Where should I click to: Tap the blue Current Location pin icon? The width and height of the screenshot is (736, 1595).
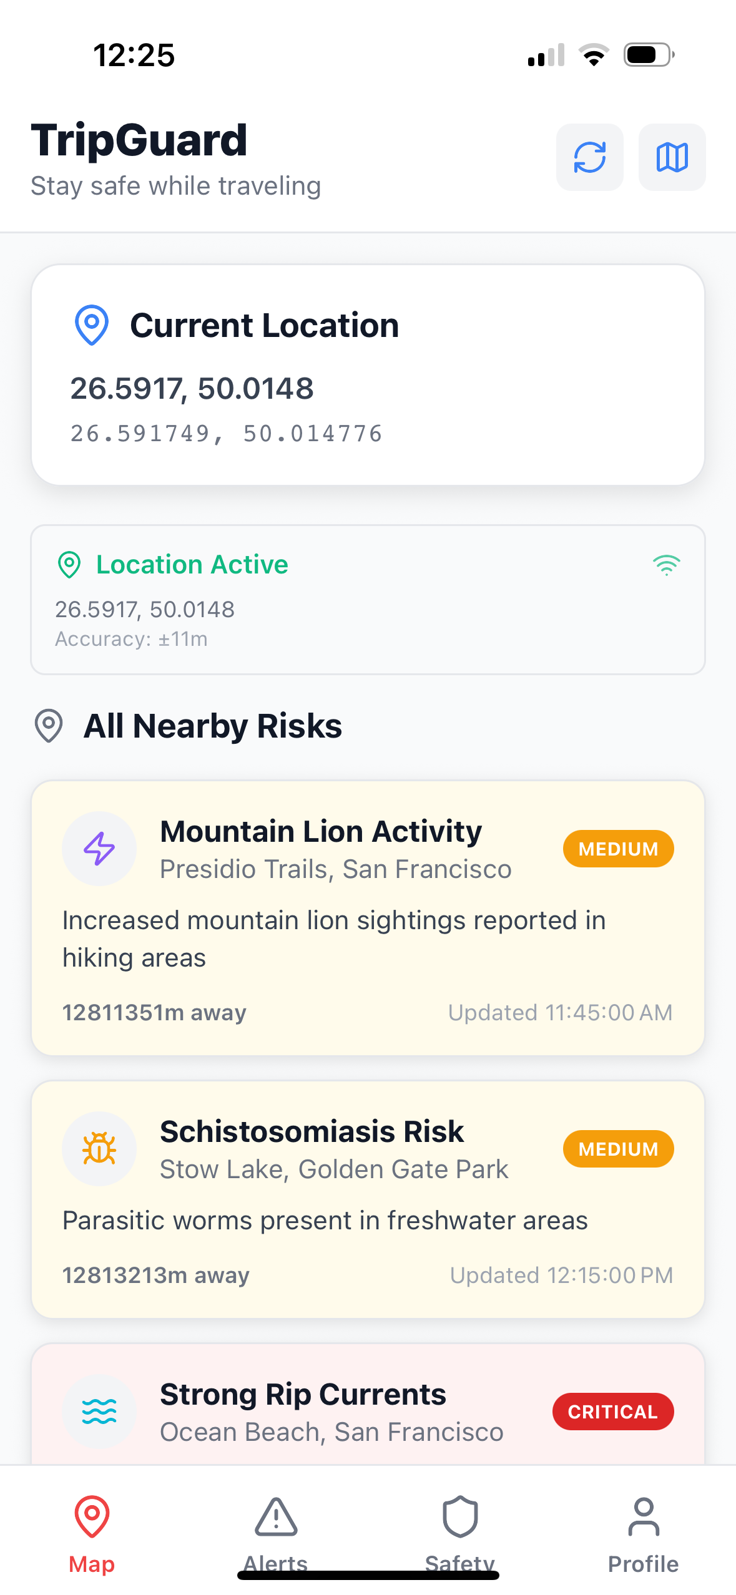point(92,325)
